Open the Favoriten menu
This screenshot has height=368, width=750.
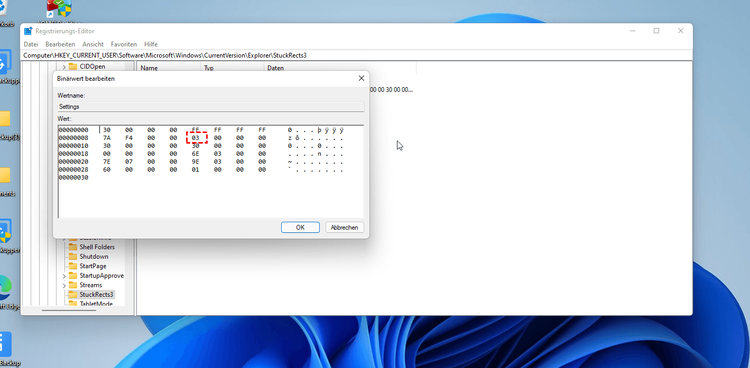[124, 44]
